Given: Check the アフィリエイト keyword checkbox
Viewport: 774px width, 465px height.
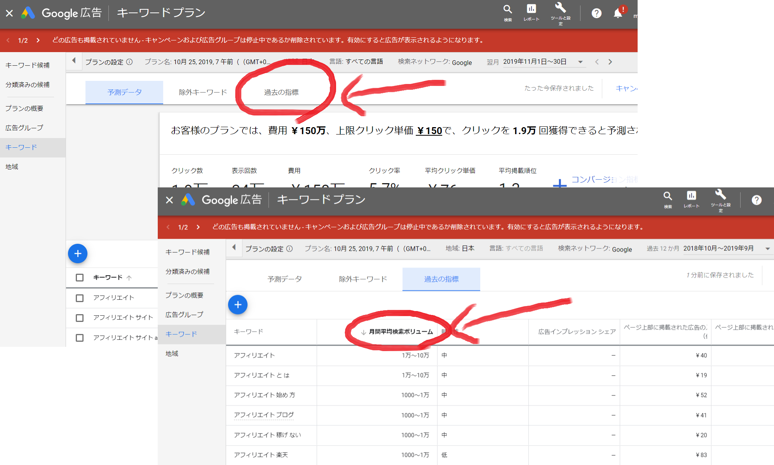Looking at the screenshot, I should (x=80, y=298).
